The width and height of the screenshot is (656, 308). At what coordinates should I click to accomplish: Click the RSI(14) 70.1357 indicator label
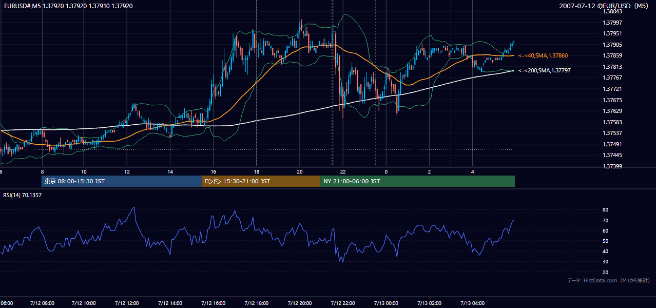22,195
